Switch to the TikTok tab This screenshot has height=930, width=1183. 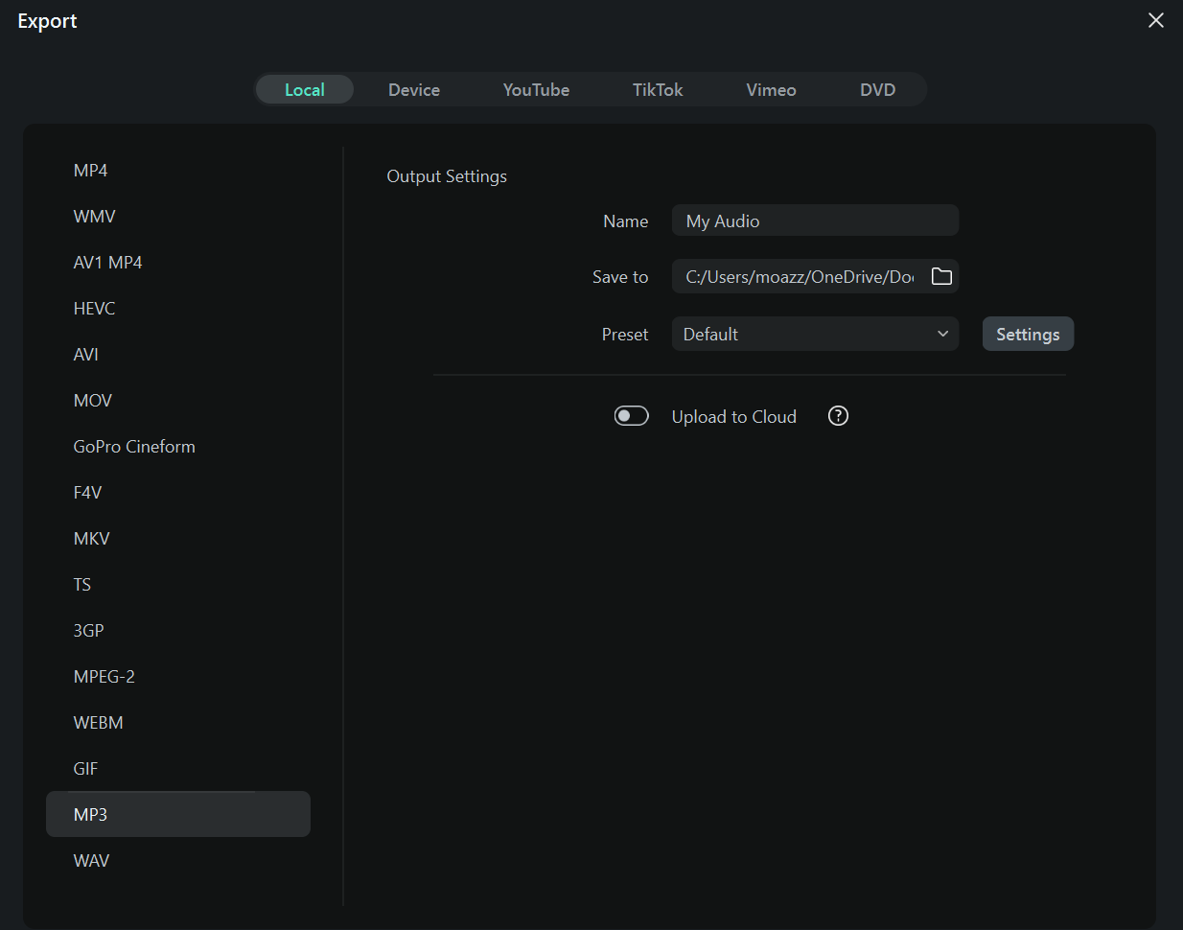click(658, 90)
